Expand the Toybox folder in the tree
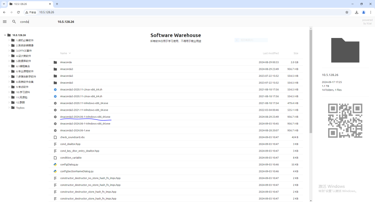375x202 pixels. (9, 108)
